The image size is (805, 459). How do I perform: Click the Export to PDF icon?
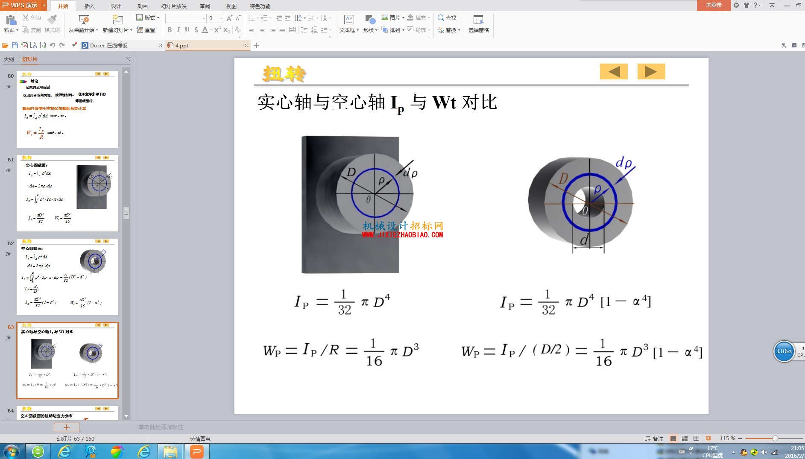coord(24,45)
